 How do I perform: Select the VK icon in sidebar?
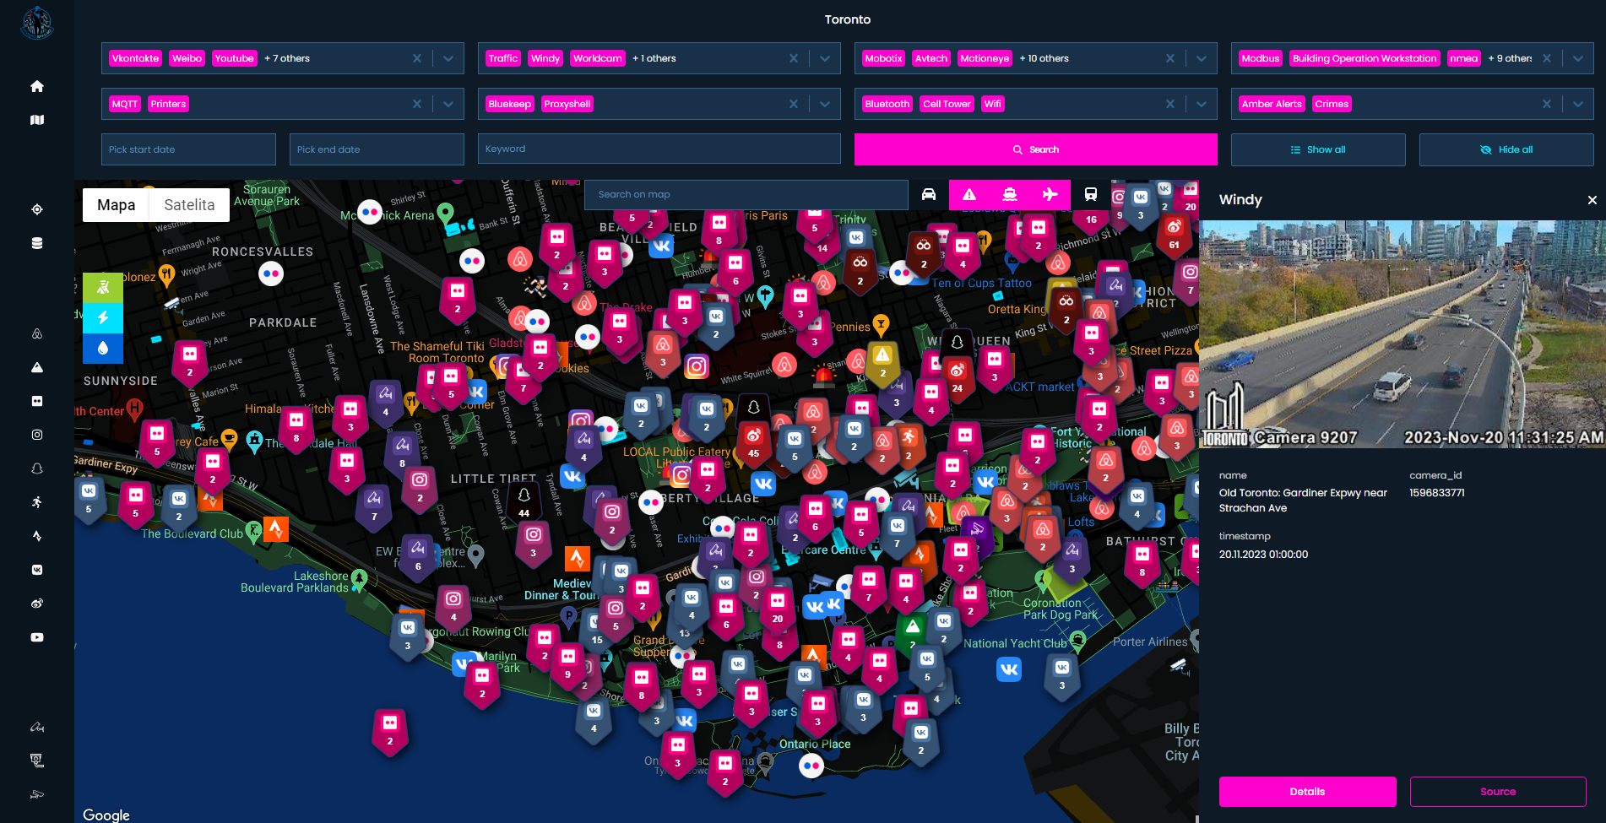tap(37, 570)
